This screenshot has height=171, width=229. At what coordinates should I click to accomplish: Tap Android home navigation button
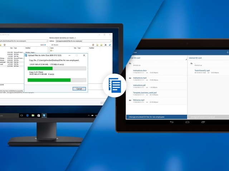click(187, 122)
